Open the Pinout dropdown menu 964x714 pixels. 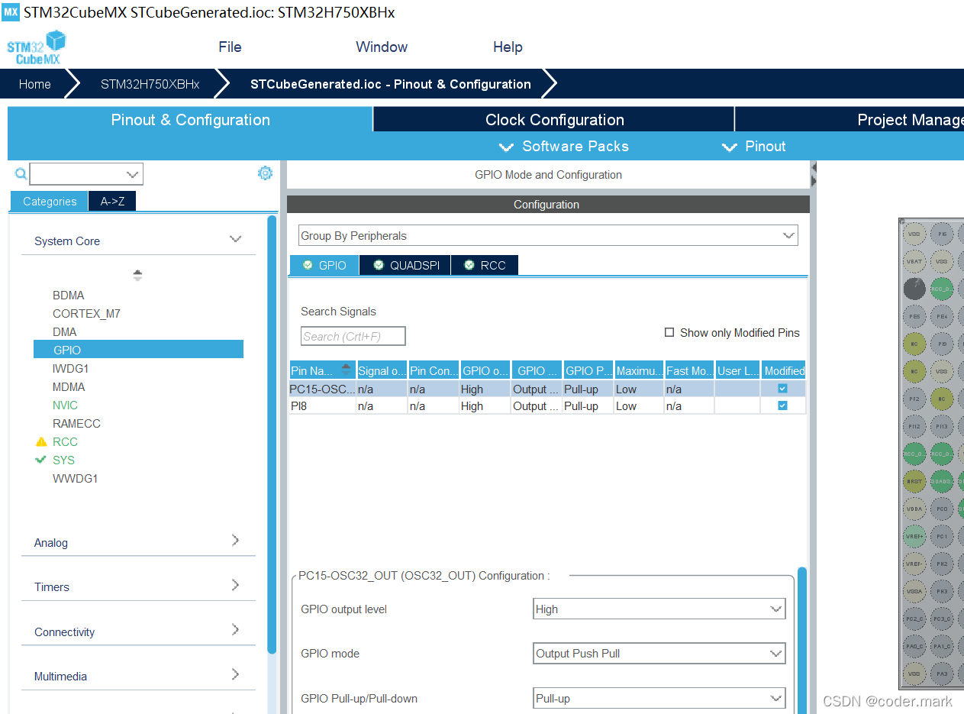pyautogui.click(x=754, y=147)
